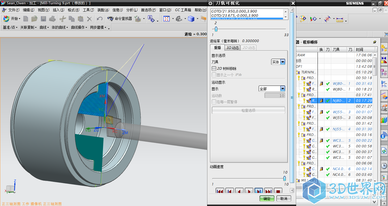Switch to the 重播 tab
This screenshot has width=388, height=206.
coord(217,48)
